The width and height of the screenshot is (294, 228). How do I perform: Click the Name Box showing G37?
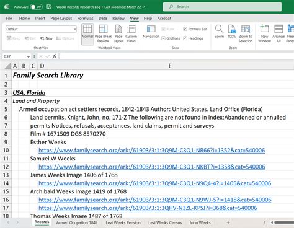[x=14, y=56]
